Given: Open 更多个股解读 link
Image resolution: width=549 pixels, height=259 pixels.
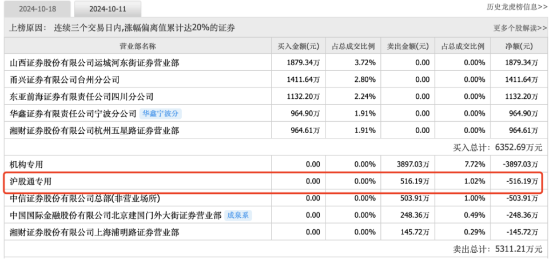Looking at the screenshot, I should coord(520,29).
